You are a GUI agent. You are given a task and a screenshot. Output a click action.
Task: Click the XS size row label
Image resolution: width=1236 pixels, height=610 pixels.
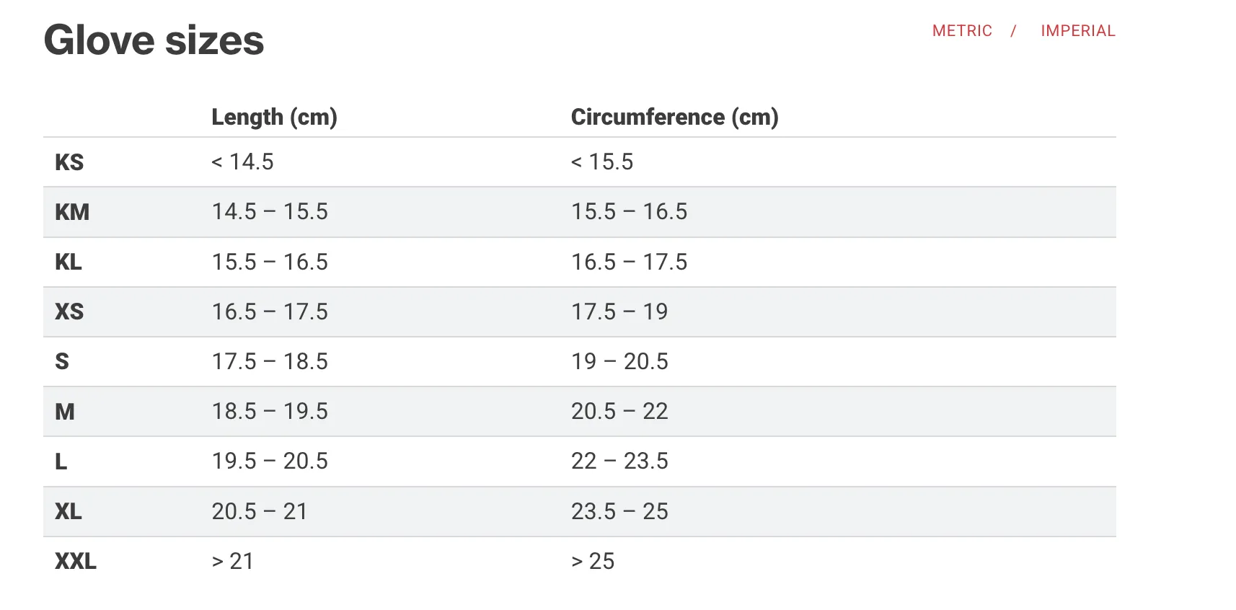pos(69,311)
